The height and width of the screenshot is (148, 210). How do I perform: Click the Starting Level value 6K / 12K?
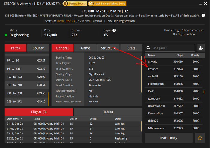(x=100, y=80)
